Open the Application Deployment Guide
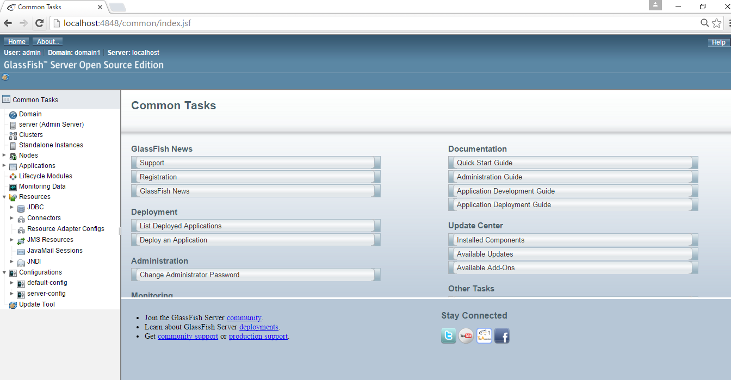The width and height of the screenshot is (731, 380). click(573, 205)
